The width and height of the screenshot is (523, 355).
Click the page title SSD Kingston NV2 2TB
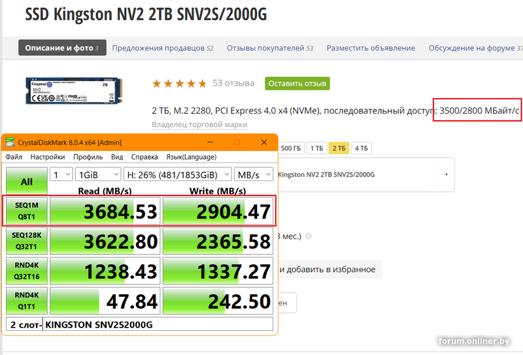[x=146, y=14]
